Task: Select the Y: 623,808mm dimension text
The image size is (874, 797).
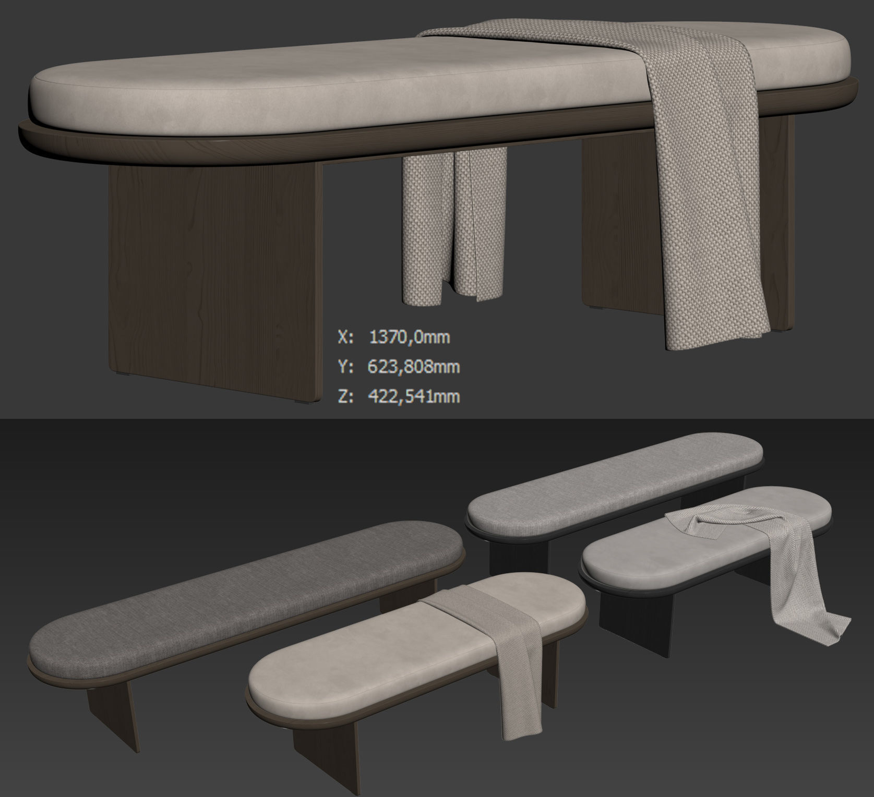Action: pyautogui.click(x=399, y=367)
